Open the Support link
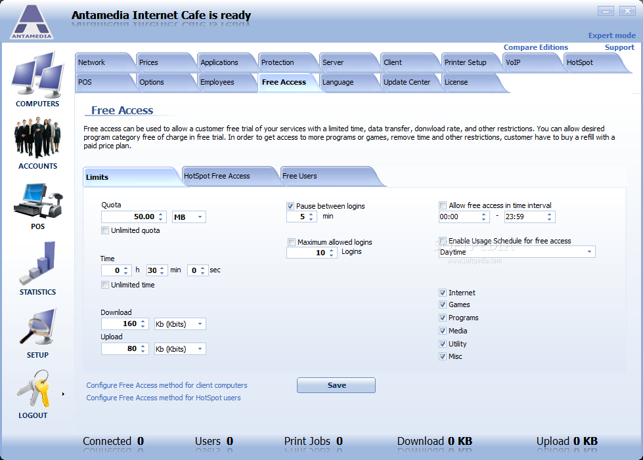 click(619, 47)
